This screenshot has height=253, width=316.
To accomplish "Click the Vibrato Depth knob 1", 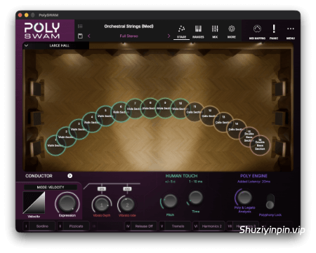I will (102, 205).
